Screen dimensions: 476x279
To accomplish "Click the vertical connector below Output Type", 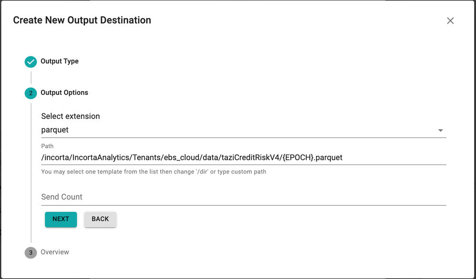I will click(31, 77).
